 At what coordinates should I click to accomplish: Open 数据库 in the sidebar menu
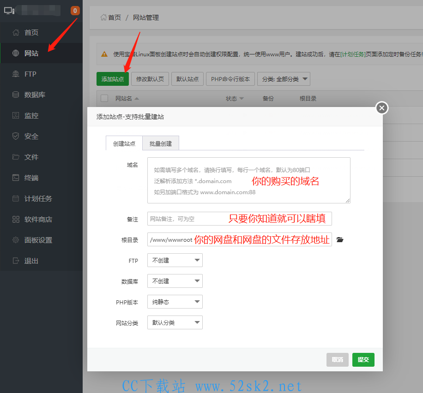[41, 95]
